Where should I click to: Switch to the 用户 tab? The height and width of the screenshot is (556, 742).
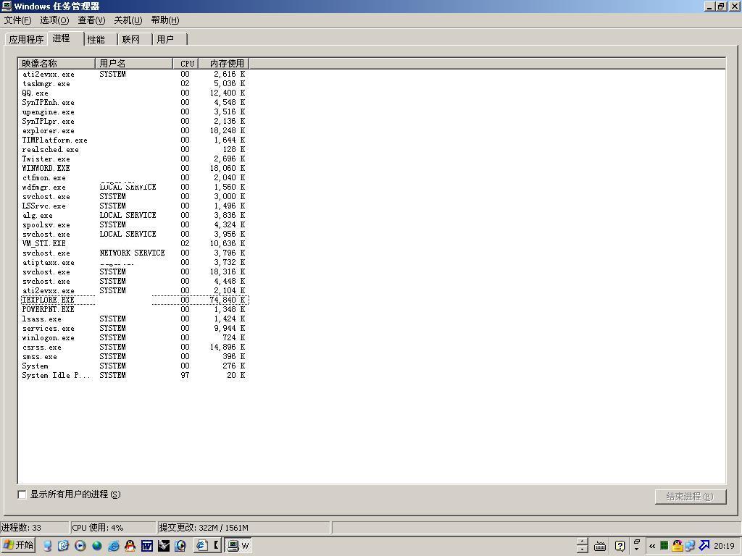point(170,39)
